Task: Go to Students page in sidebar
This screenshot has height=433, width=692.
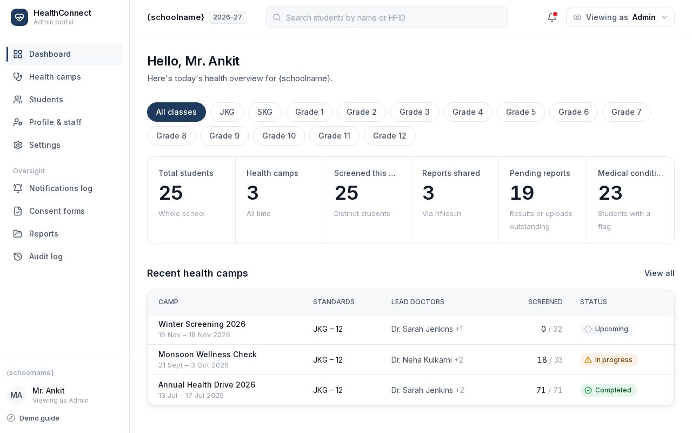Action: point(65,100)
